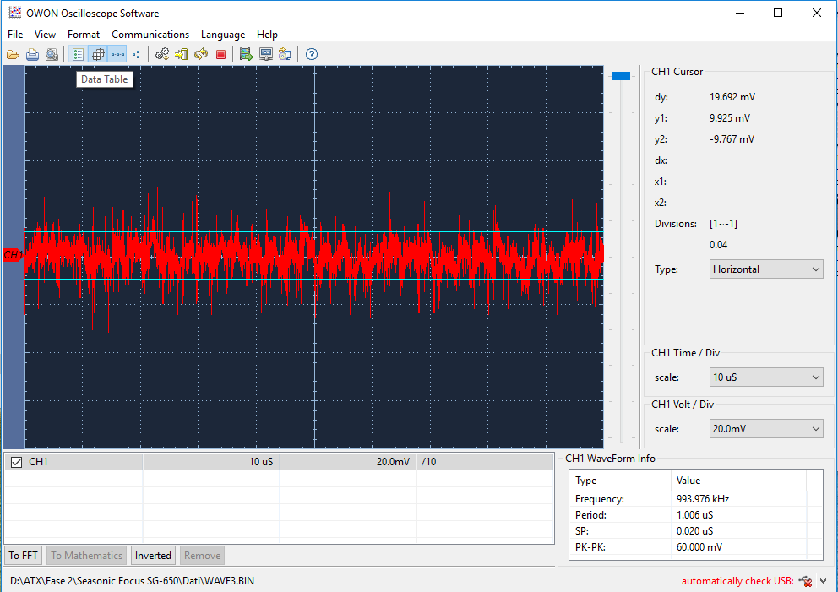Click the monitor screen capture icon
This screenshot has height=592, width=838.
(265, 55)
